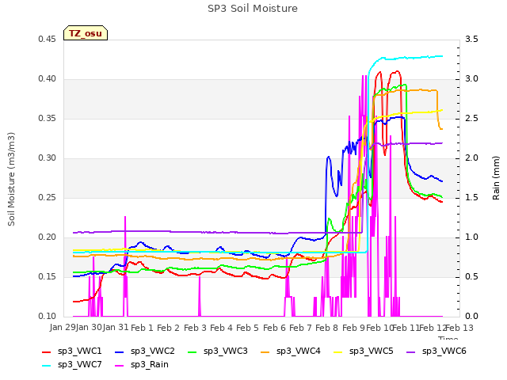Toggle sp3_VWC5 series in legend
Screen dimensions: 507x380
(364, 351)
